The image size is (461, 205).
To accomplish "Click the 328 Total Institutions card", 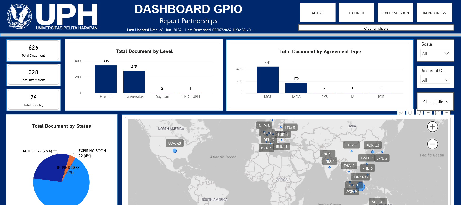I will [x=33, y=75].
